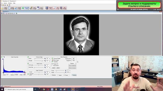Open Google Chrome from the taskbar
163x91 pixels.
click(x=44, y=89)
